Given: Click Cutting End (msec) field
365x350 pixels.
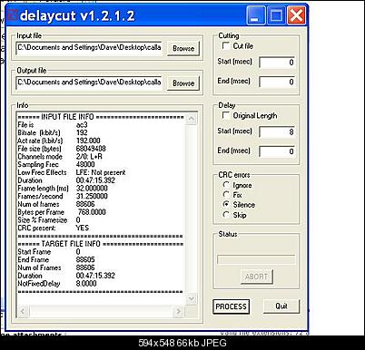Looking at the screenshot, I should point(277,82).
